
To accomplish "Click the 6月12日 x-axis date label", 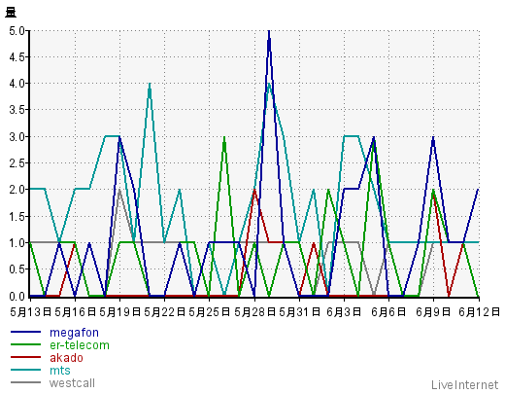I will (x=479, y=312).
